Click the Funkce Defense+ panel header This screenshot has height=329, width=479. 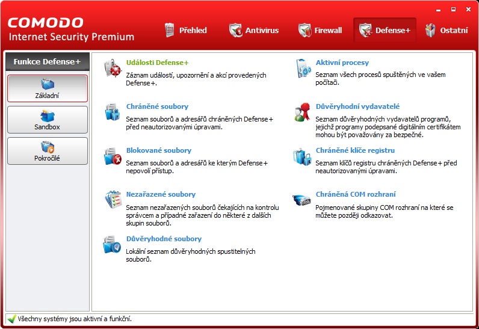point(48,61)
